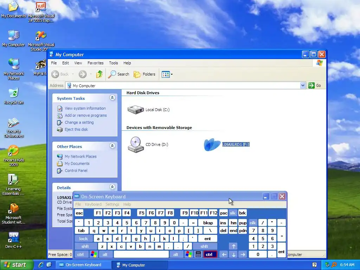
Task: Click the Forward navigation arrow
Action: [x=83, y=74]
